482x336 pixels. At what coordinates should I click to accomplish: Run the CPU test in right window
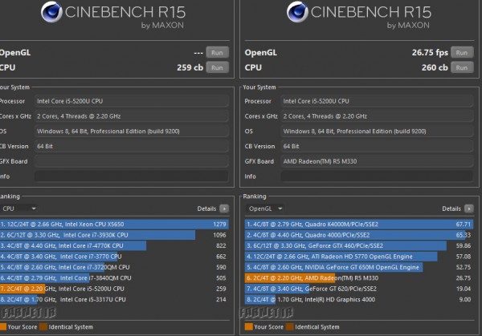[x=462, y=67]
